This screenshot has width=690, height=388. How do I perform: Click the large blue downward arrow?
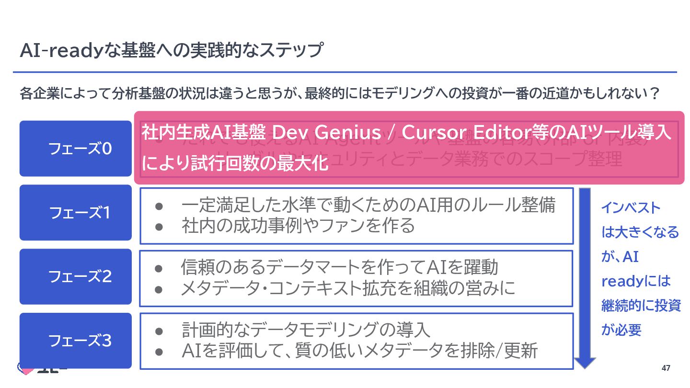[x=585, y=278]
